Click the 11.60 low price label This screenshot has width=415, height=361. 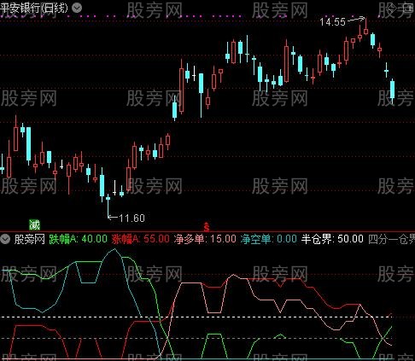(x=132, y=218)
